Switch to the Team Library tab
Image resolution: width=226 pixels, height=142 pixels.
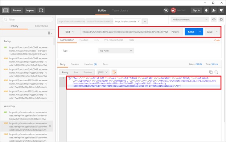coord(120,10)
